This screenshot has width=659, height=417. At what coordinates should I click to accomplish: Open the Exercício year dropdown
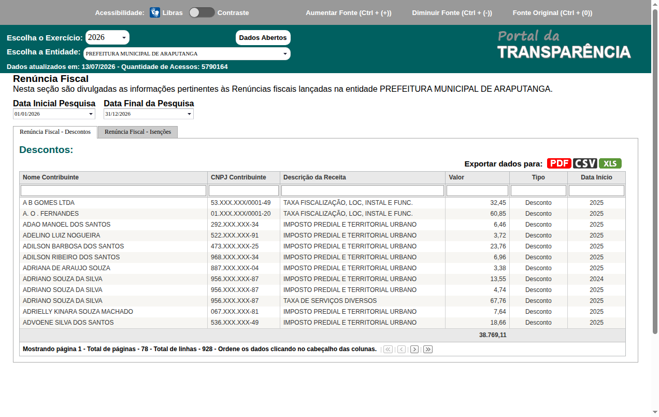(x=107, y=37)
